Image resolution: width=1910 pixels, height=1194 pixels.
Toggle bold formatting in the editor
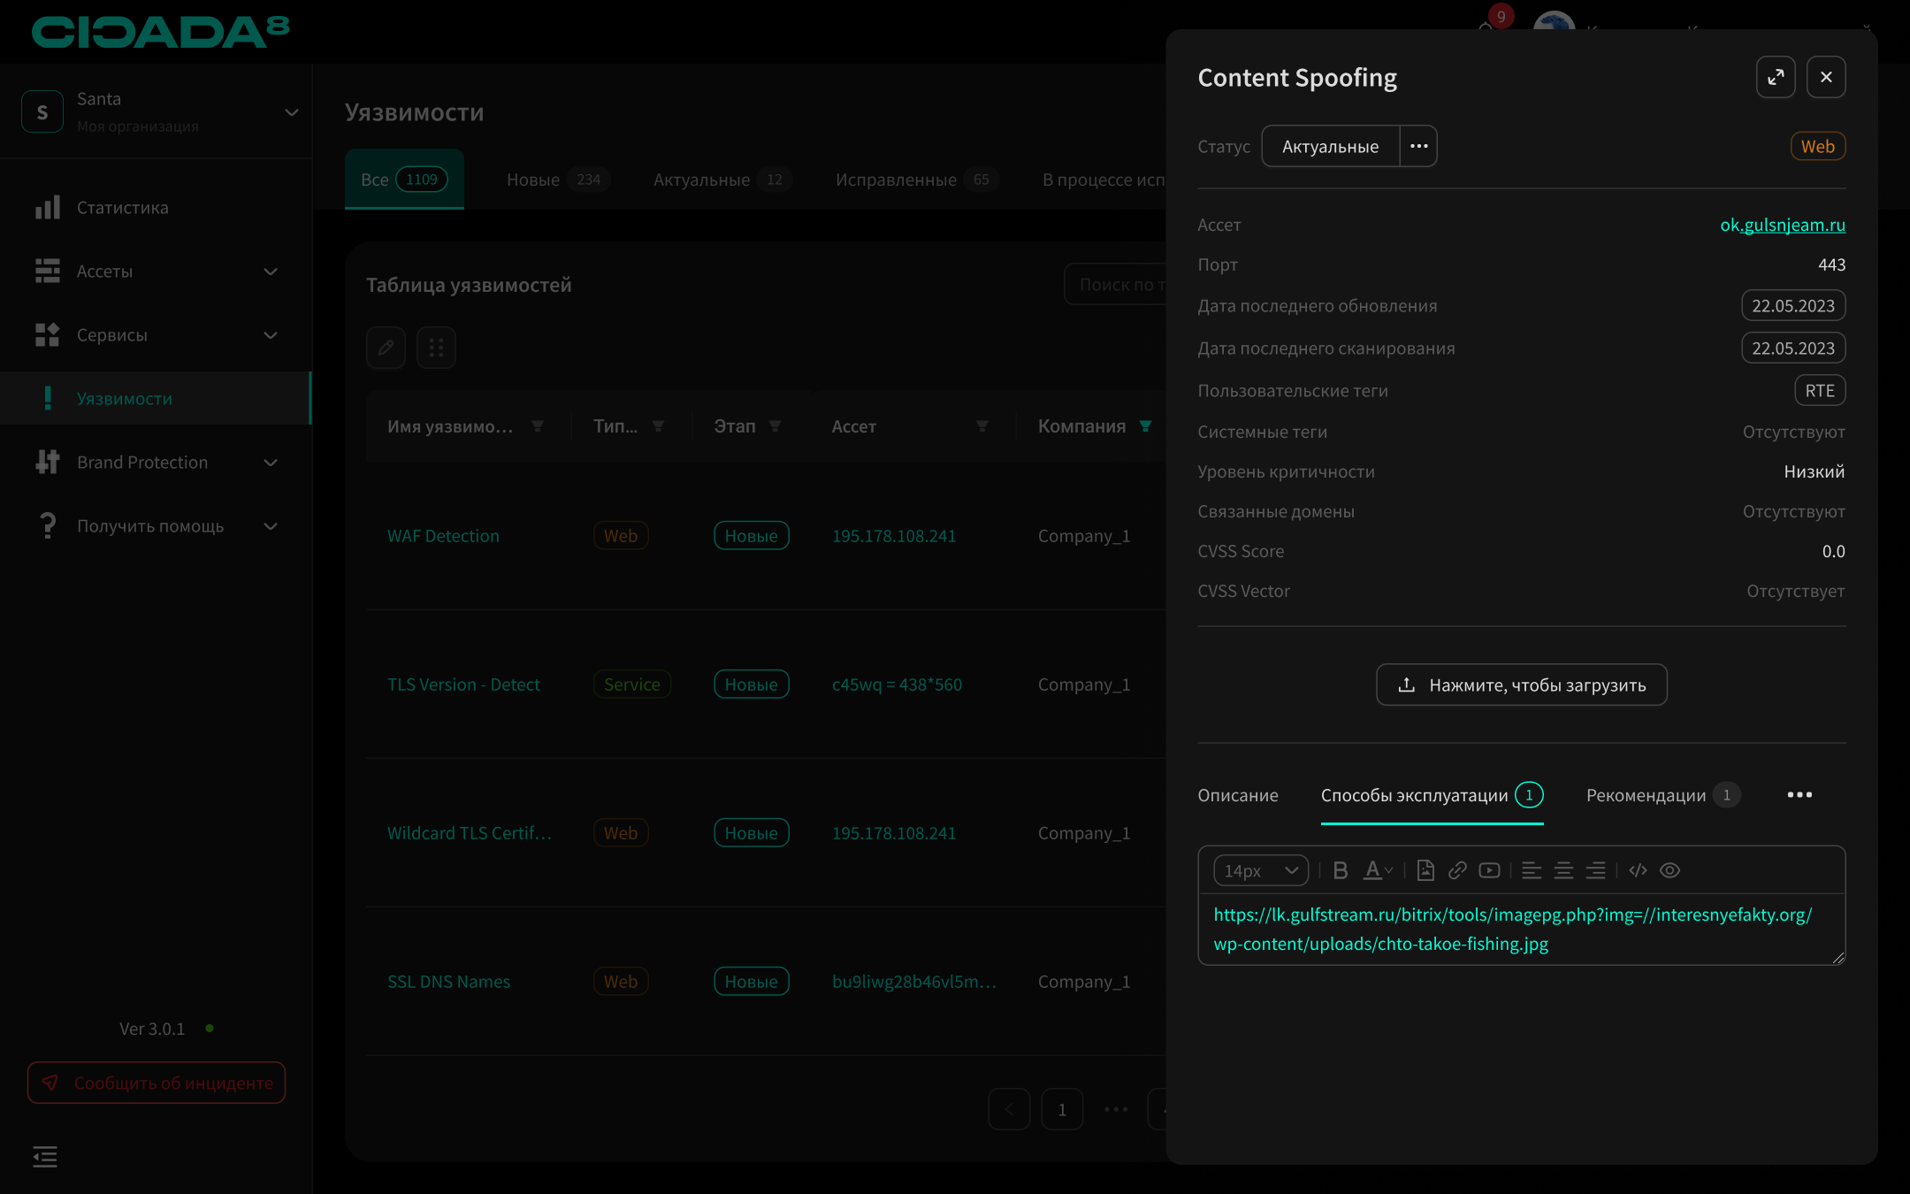[1341, 870]
